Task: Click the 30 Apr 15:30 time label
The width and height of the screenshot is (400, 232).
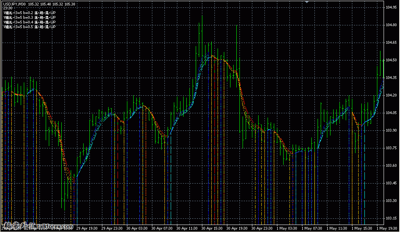Action: point(212,228)
